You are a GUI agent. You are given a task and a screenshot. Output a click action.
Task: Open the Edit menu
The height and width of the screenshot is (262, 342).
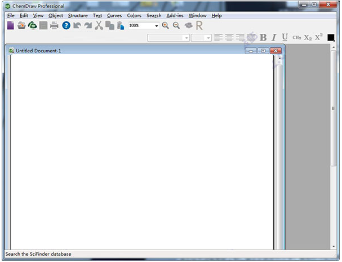point(24,16)
